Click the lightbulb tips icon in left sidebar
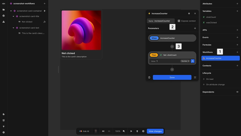The width and height of the screenshot is (241, 136). pos(4,126)
